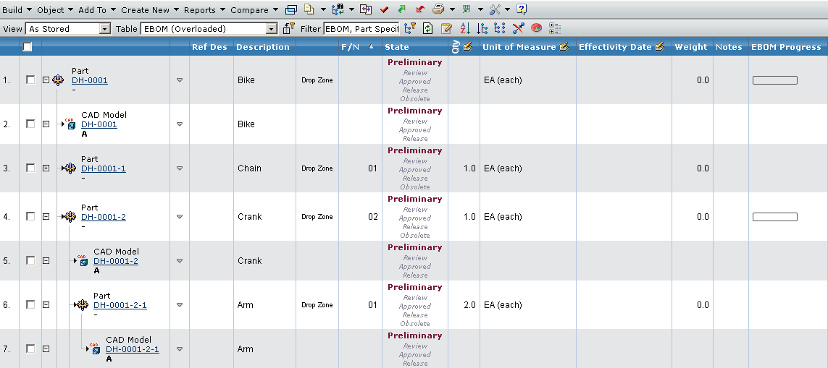The width and height of the screenshot is (828, 368).
Task: Click the wrench tools icon
Action: click(495, 9)
